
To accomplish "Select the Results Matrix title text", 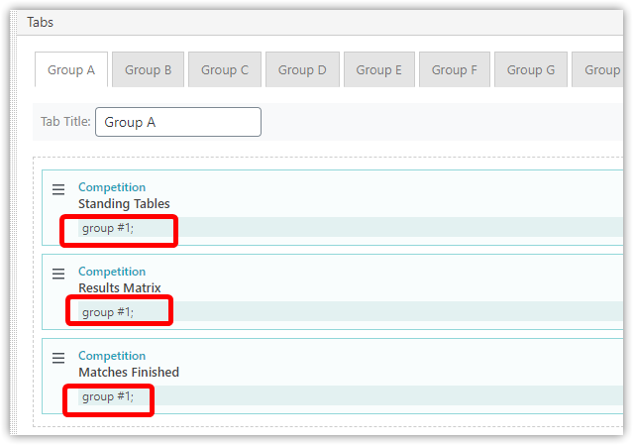I will pos(120,288).
